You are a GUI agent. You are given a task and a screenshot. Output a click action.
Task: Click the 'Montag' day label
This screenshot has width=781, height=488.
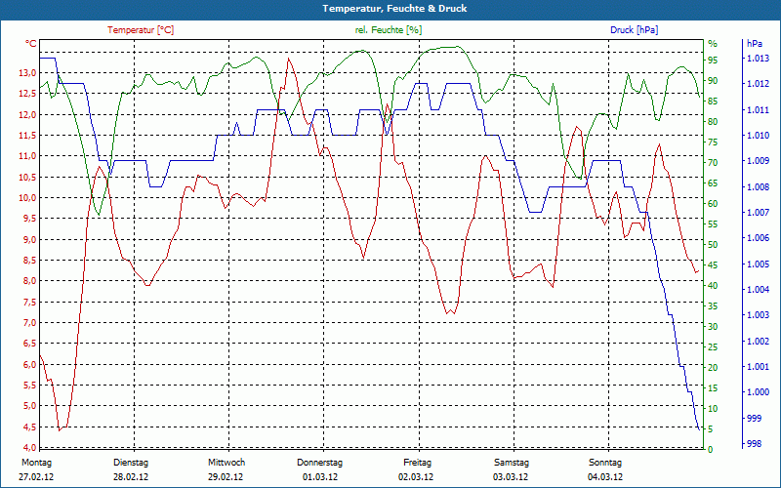[x=36, y=463]
